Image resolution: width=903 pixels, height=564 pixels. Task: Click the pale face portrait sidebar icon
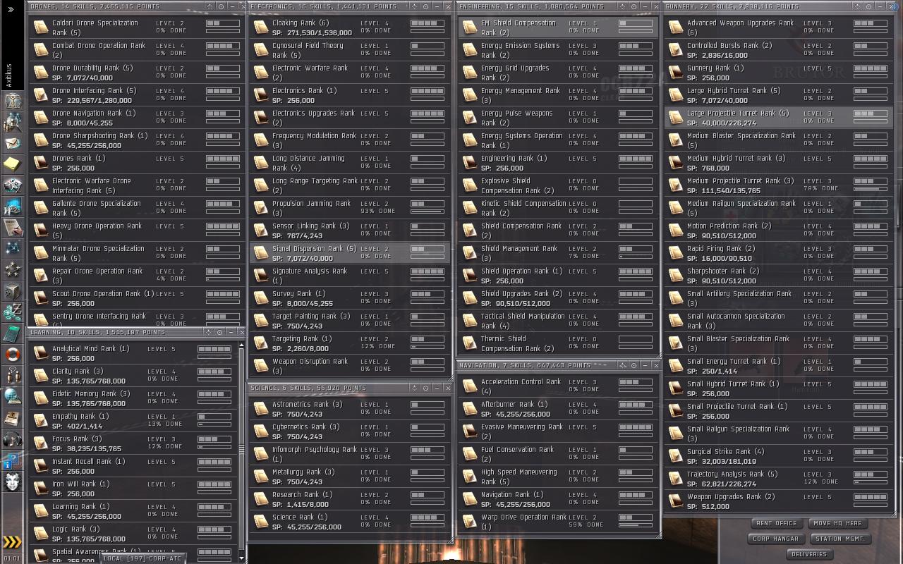(x=13, y=483)
